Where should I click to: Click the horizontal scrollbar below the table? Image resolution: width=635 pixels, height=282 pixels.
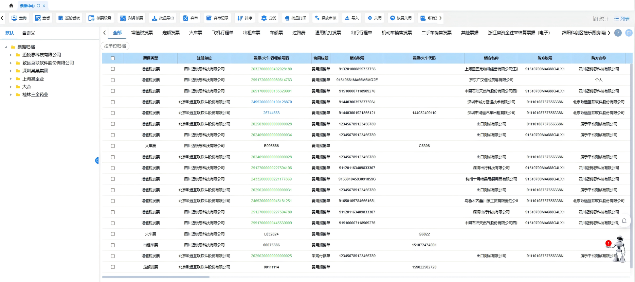(x=156, y=277)
